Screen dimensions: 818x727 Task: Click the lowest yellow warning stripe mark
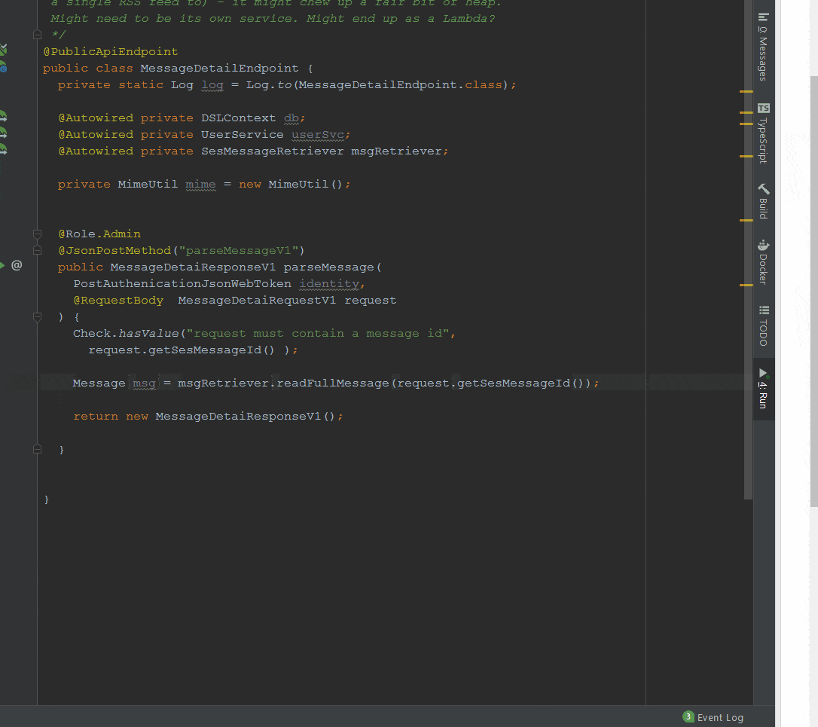tap(746, 285)
